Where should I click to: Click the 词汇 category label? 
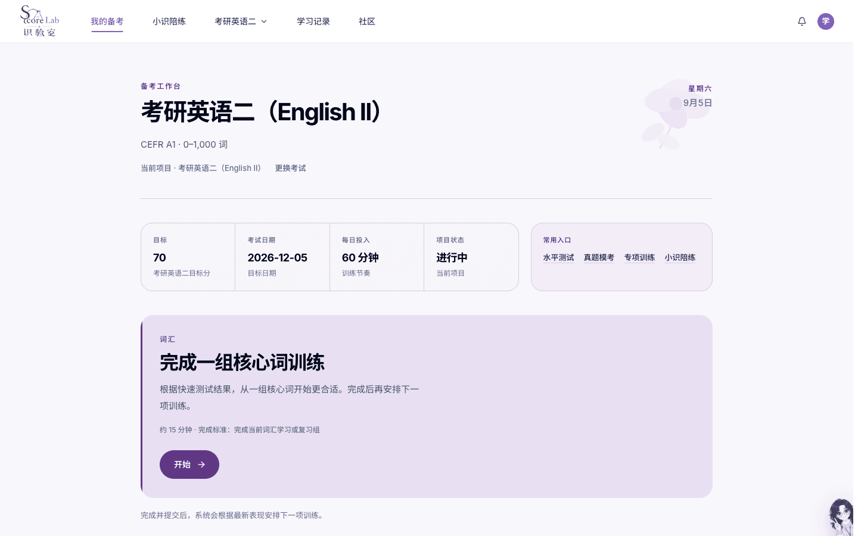coord(167,339)
